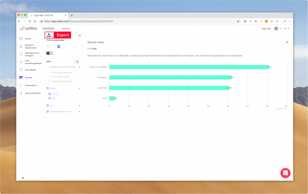Viewport: 308px width, 194px height.
Task: Check the Once a week and more box
Action: point(50,73)
